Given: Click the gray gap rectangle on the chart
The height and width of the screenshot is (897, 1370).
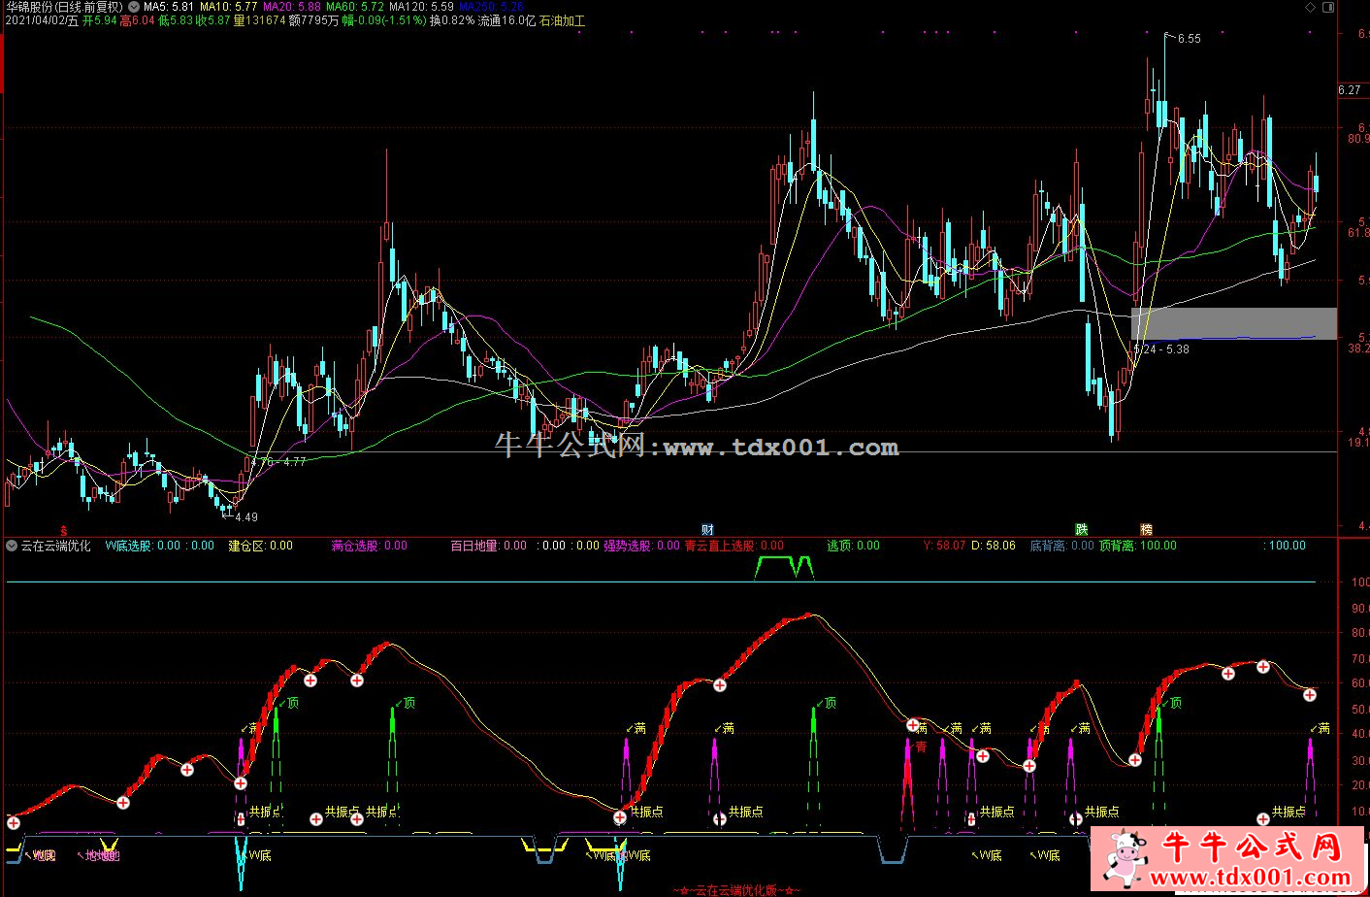Looking at the screenshot, I should tap(1234, 323).
